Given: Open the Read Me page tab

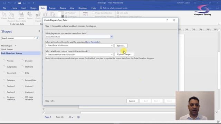Looking at the screenshot, I should pos(60,117).
